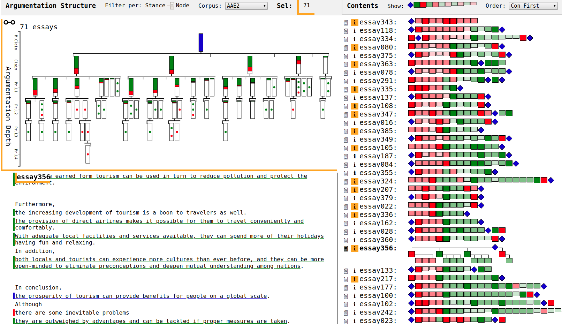562x324 pixels.
Task: Open document icon next to essay356
Action: point(345,249)
